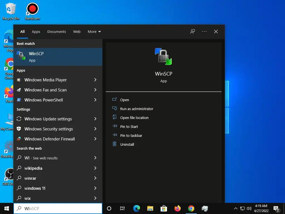Launch Microsoft Edge from the taskbar
This screenshot has height=214, width=285.
point(136,208)
